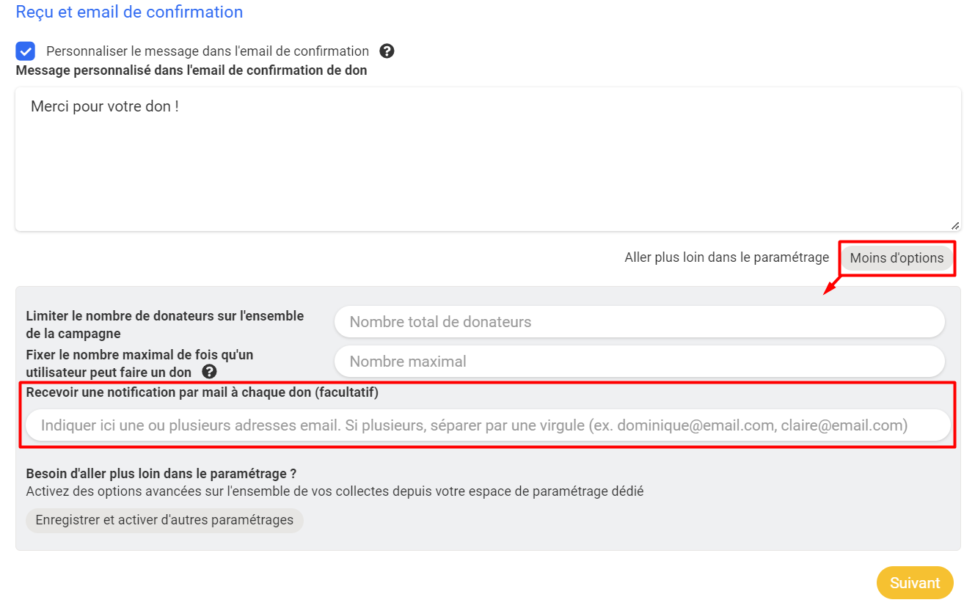Click the 'Activez des options avancées' description text
This screenshot has width=975, height=608.
(x=335, y=491)
